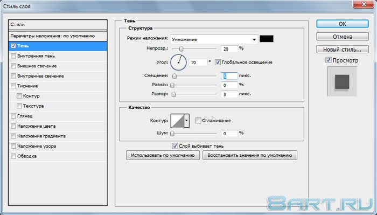Image resolution: width=377 pixels, height=215 pixels.
Task: Select the Внутренняя тень row label
Action: pos(36,56)
